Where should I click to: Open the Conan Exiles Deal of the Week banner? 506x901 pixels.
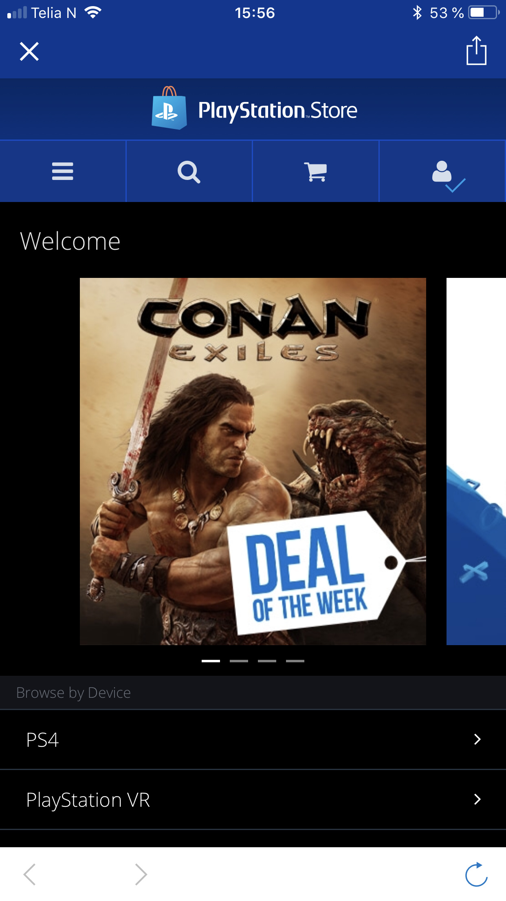253,462
